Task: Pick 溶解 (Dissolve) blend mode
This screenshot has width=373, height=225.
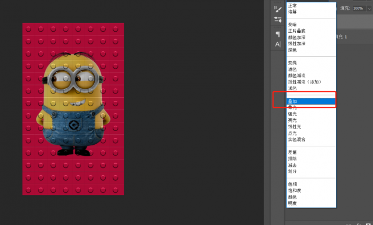Action: click(293, 12)
